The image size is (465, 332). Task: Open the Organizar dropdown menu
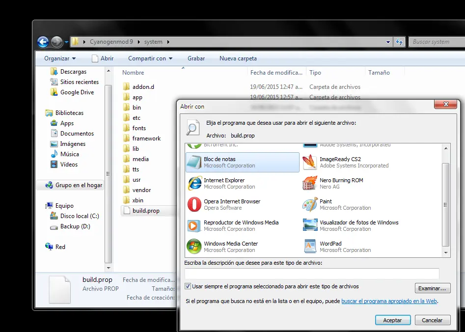(x=60, y=58)
